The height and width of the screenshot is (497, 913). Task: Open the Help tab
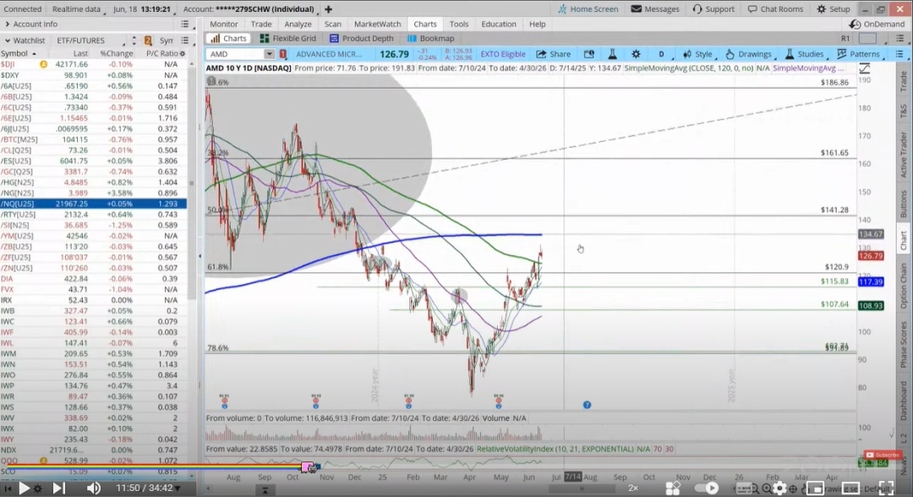[x=537, y=24]
